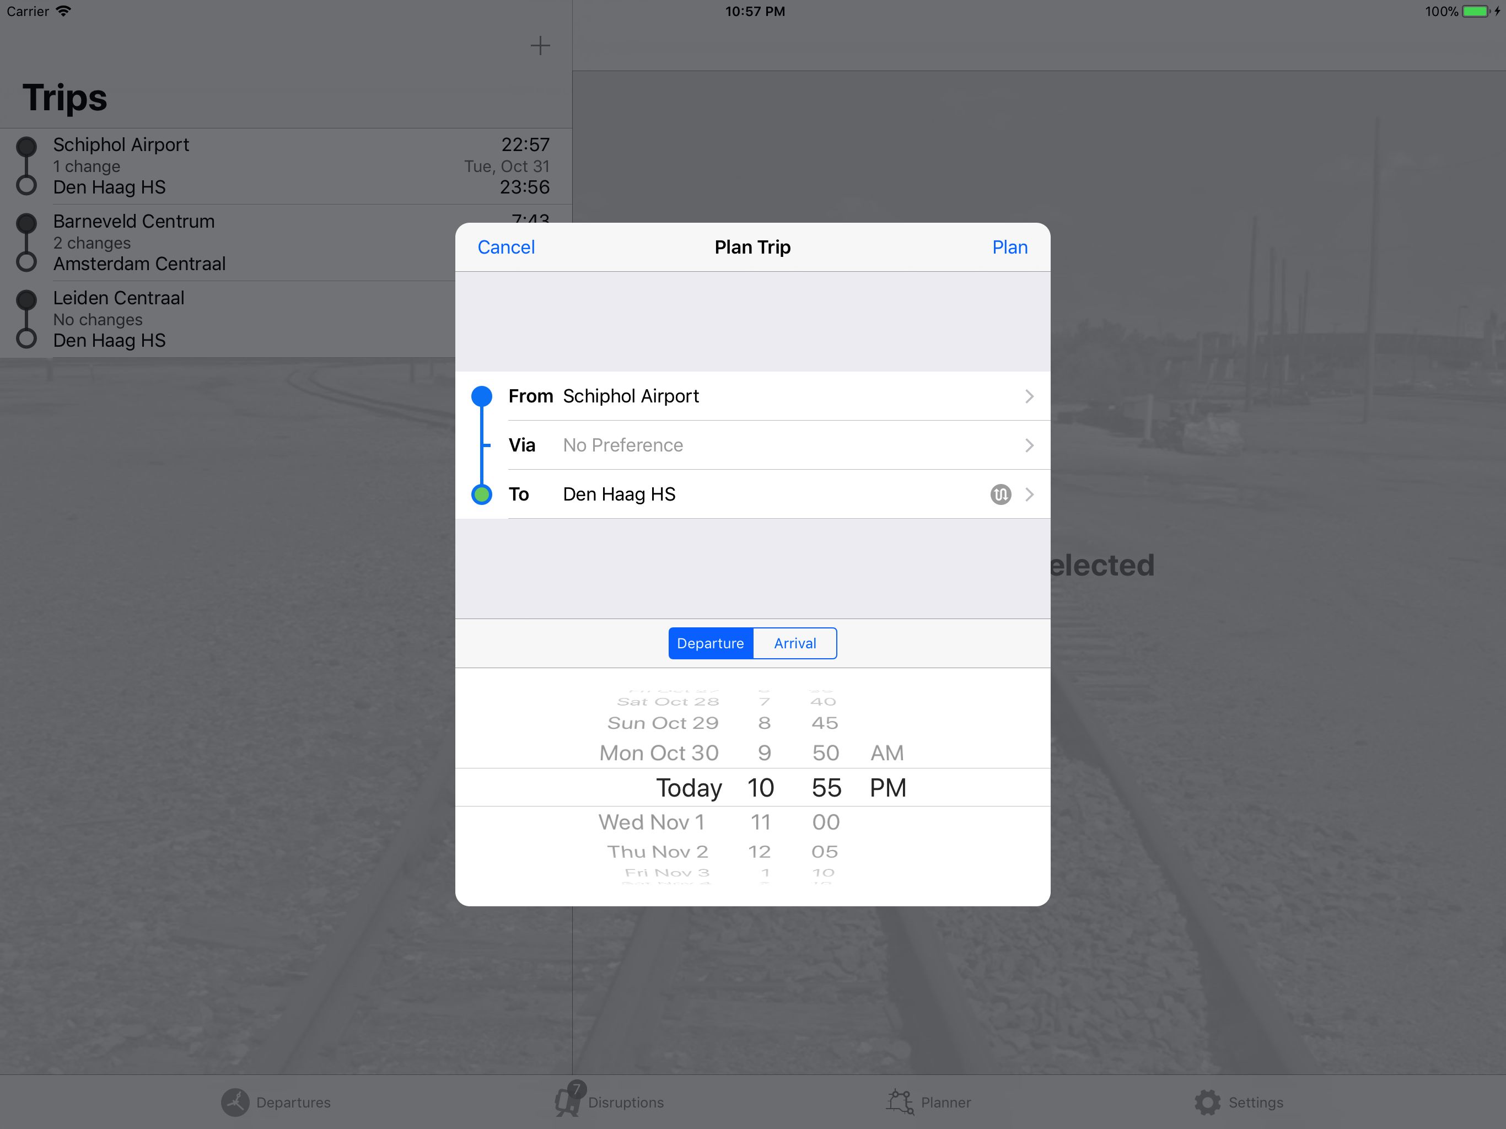Select Wed Nov 1 in date picker
This screenshot has height=1129, width=1506.
coord(651,822)
